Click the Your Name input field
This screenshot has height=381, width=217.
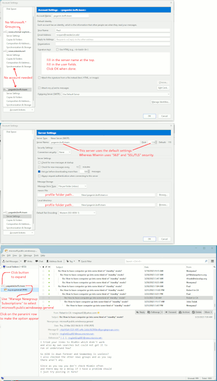113,30
